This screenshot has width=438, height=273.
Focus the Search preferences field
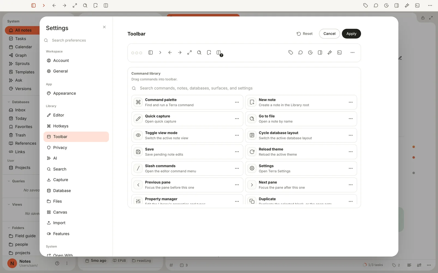(76, 40)
